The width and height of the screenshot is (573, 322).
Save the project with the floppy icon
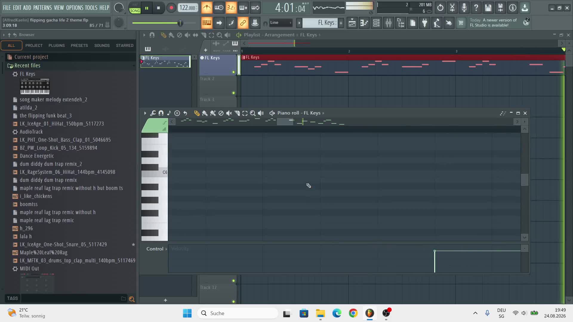click(x=488, y=8)
